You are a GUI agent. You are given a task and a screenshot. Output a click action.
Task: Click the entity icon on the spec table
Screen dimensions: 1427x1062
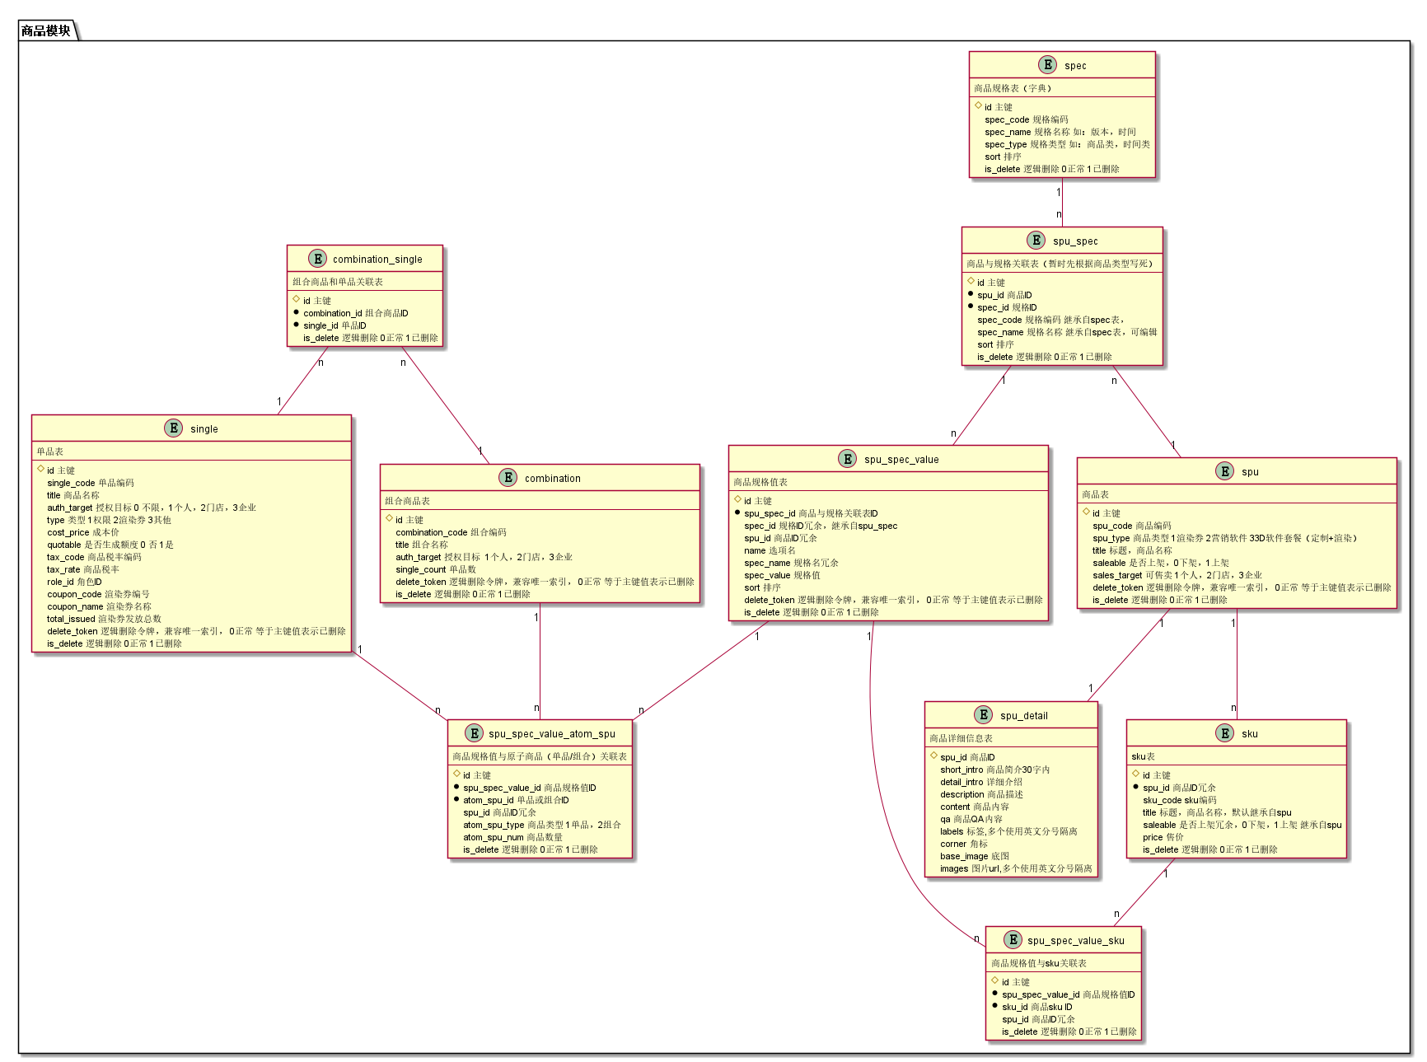(1046, 65)
